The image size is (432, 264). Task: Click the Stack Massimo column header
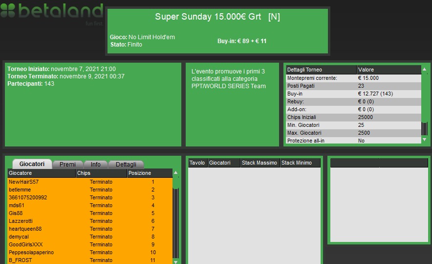click(x=260, y=163)
